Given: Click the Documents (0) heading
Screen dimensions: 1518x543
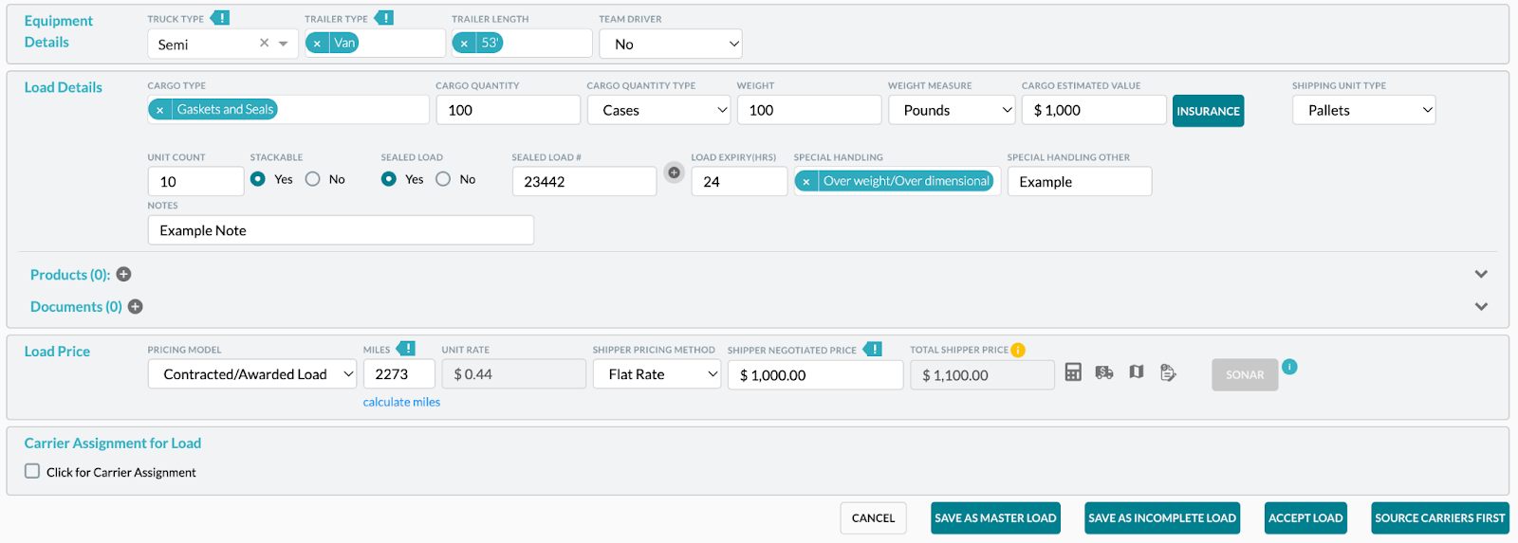Looking at the screenshot, I should coord(76,307).
